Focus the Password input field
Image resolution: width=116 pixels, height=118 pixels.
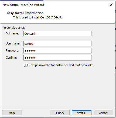[57, 51]
